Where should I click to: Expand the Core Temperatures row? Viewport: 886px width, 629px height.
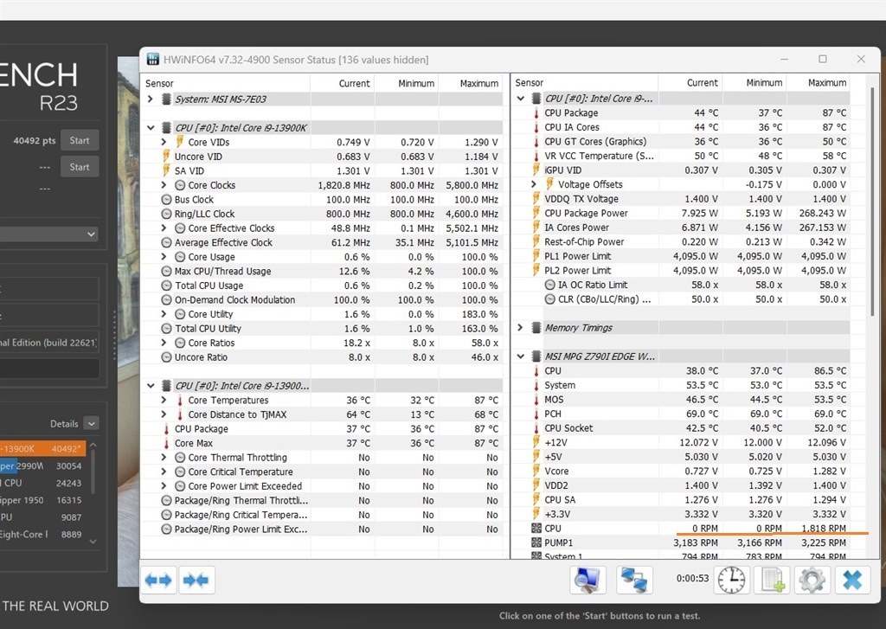[164, 400]
